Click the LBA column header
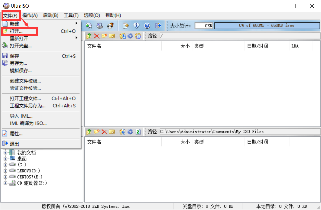Screen dimensions: 321x210 click(301, 46)
